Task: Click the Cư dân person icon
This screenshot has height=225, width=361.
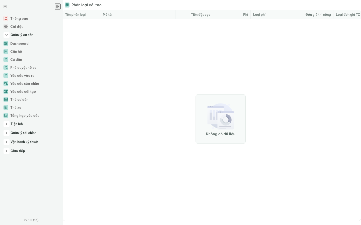Action: tap(6, 59)
